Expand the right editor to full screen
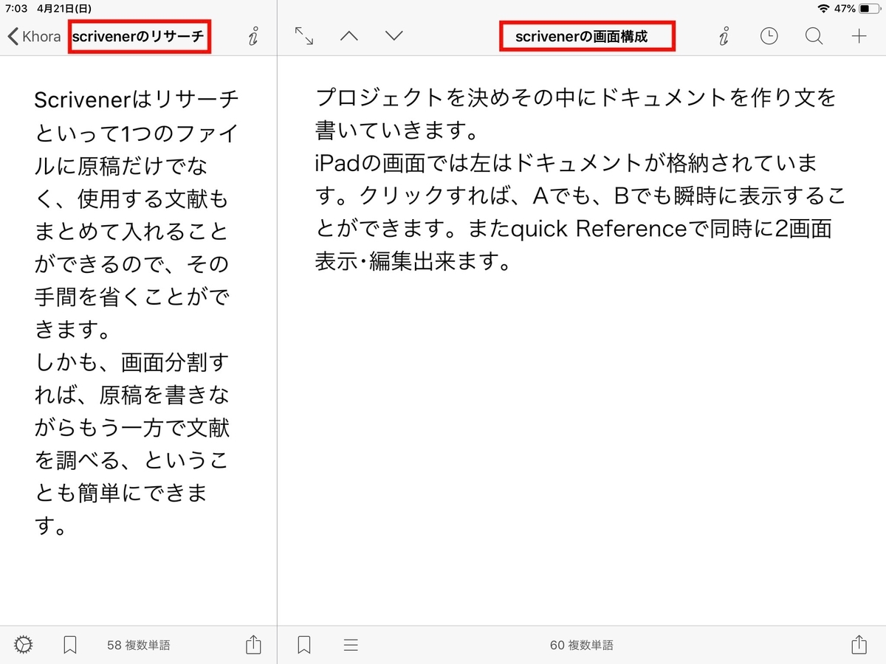The width and height of the screenshot is (886, 664). [303, 35]
